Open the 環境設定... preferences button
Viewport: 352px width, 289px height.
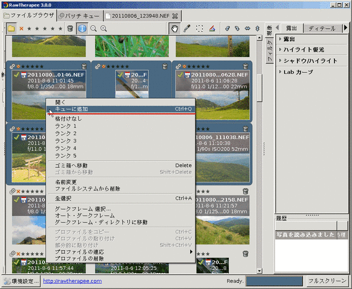(22, 281)
